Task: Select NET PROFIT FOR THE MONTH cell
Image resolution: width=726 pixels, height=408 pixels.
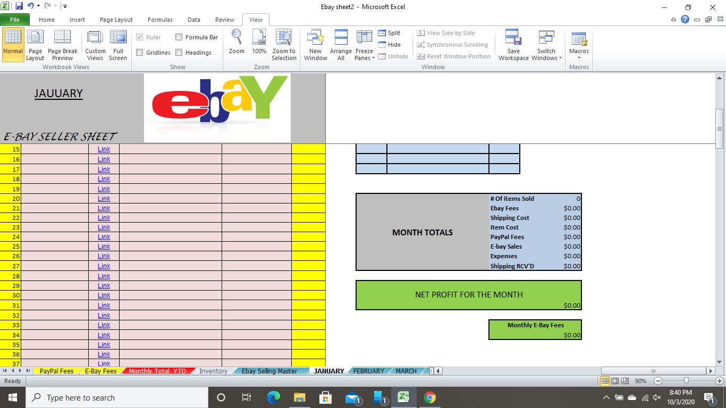Action: (x=469, y=295)
